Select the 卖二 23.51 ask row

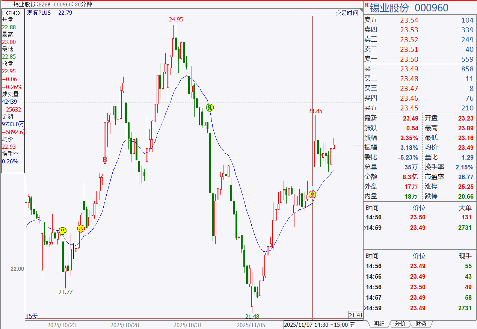coord(420,50)
